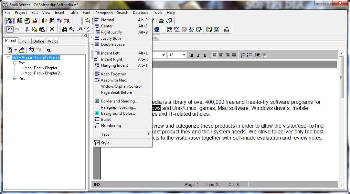Click the Cut scissors icon

[27, 29]
